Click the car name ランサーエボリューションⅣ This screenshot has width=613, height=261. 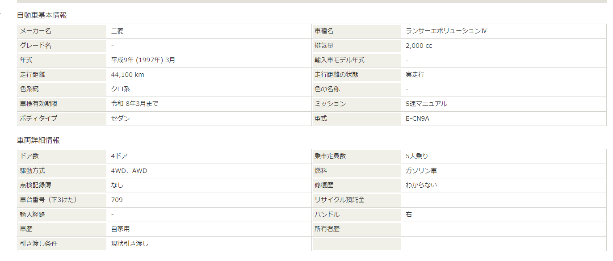click(x=446, y=31)
